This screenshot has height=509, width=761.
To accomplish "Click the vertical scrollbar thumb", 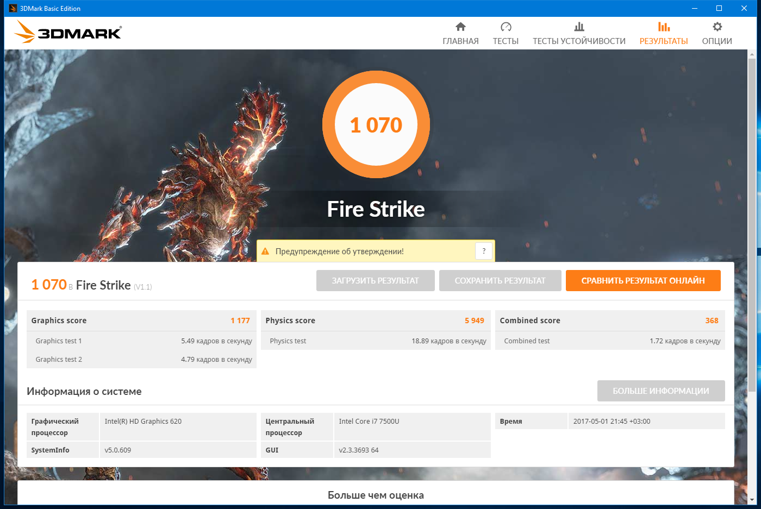I will coord(752,225).
